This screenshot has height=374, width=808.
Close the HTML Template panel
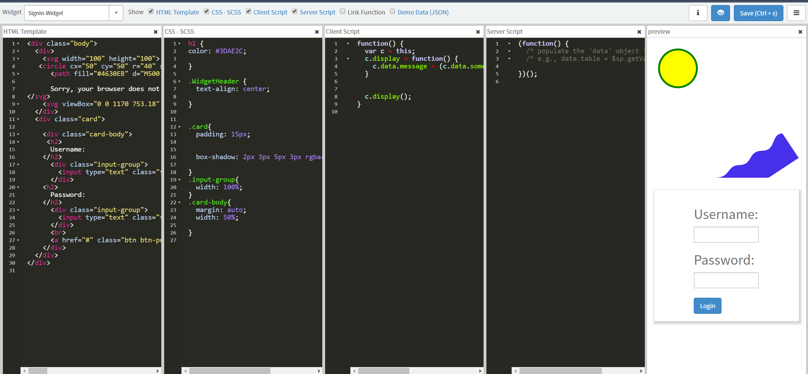click(156, 32)
